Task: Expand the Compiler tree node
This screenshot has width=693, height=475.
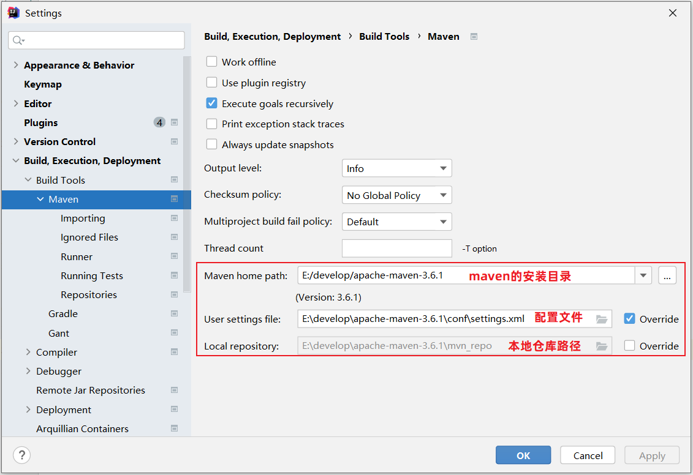Action: coord(28,352)
